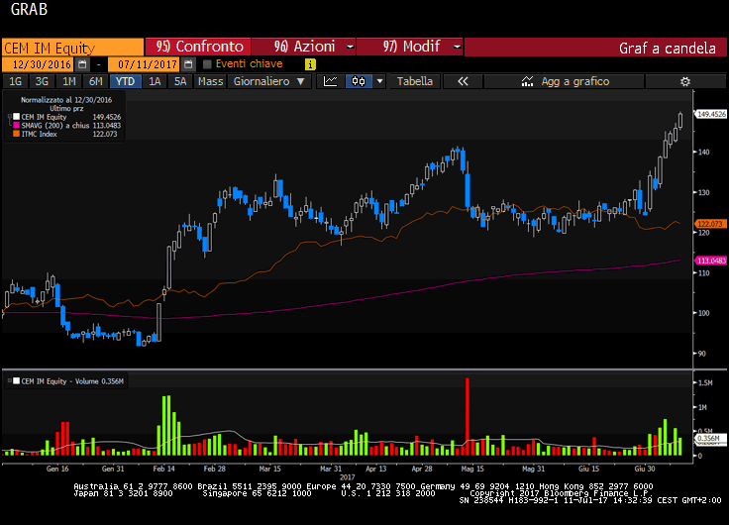The image size is (729, 525).
Task: Select the candlestick chart type icon
Action: click(x=358, y=81)
